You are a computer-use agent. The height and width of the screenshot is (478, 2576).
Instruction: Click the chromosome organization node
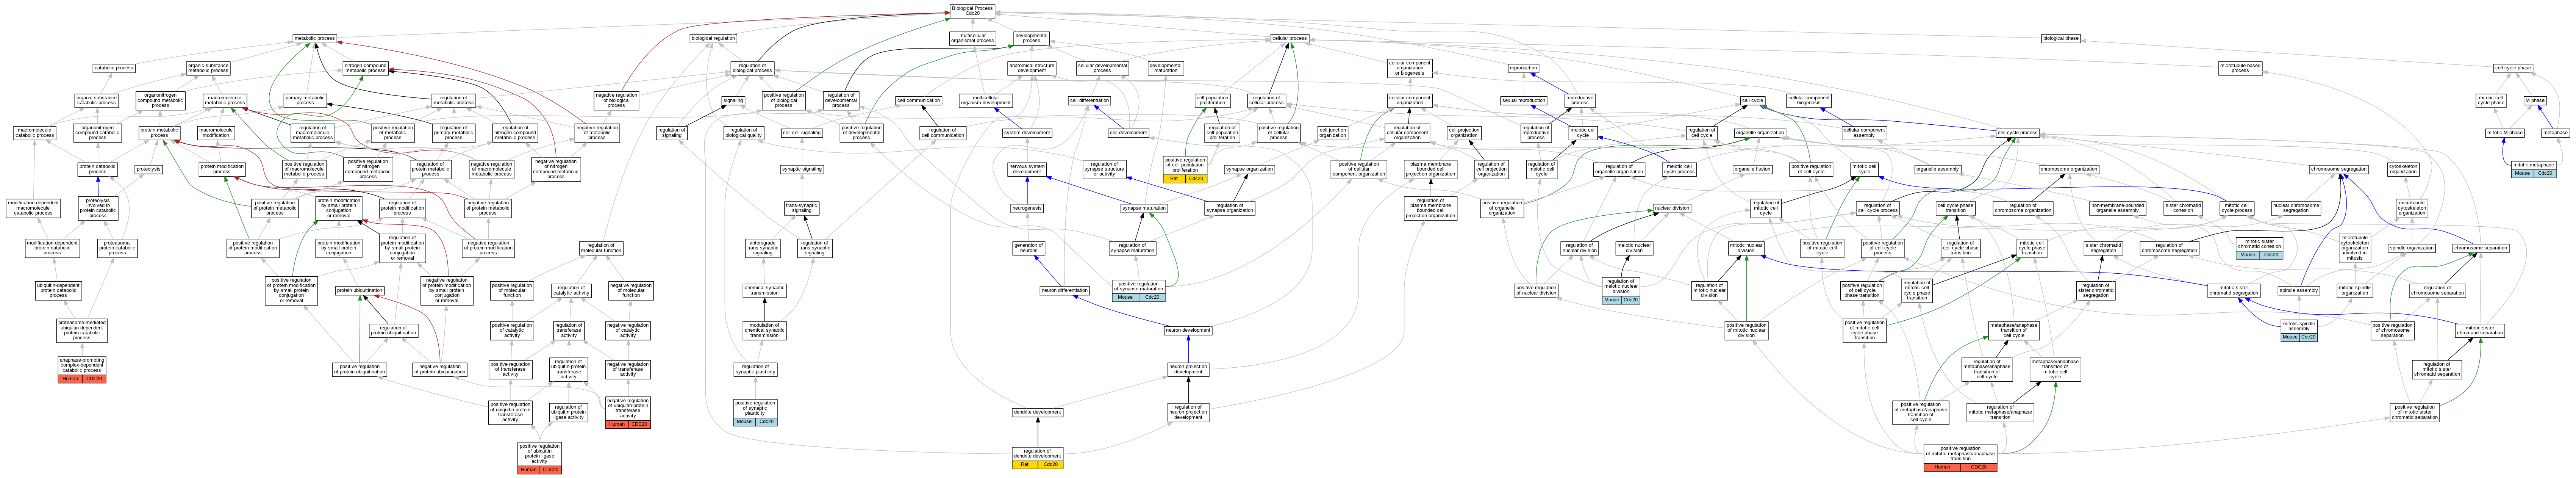tap(2068, 169)
